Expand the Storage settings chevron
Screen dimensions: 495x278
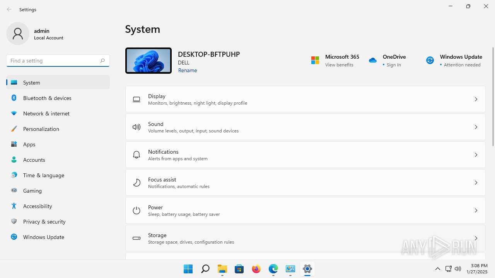click(476, 238)
